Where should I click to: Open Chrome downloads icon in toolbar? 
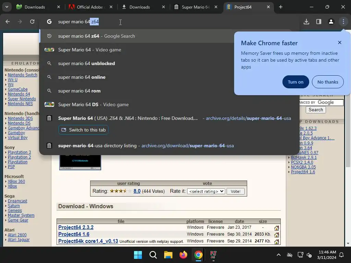coord(306,22)
